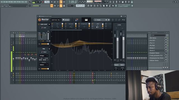Click the Bypass button
Screen dimensions: 179x100
point(116,65)
